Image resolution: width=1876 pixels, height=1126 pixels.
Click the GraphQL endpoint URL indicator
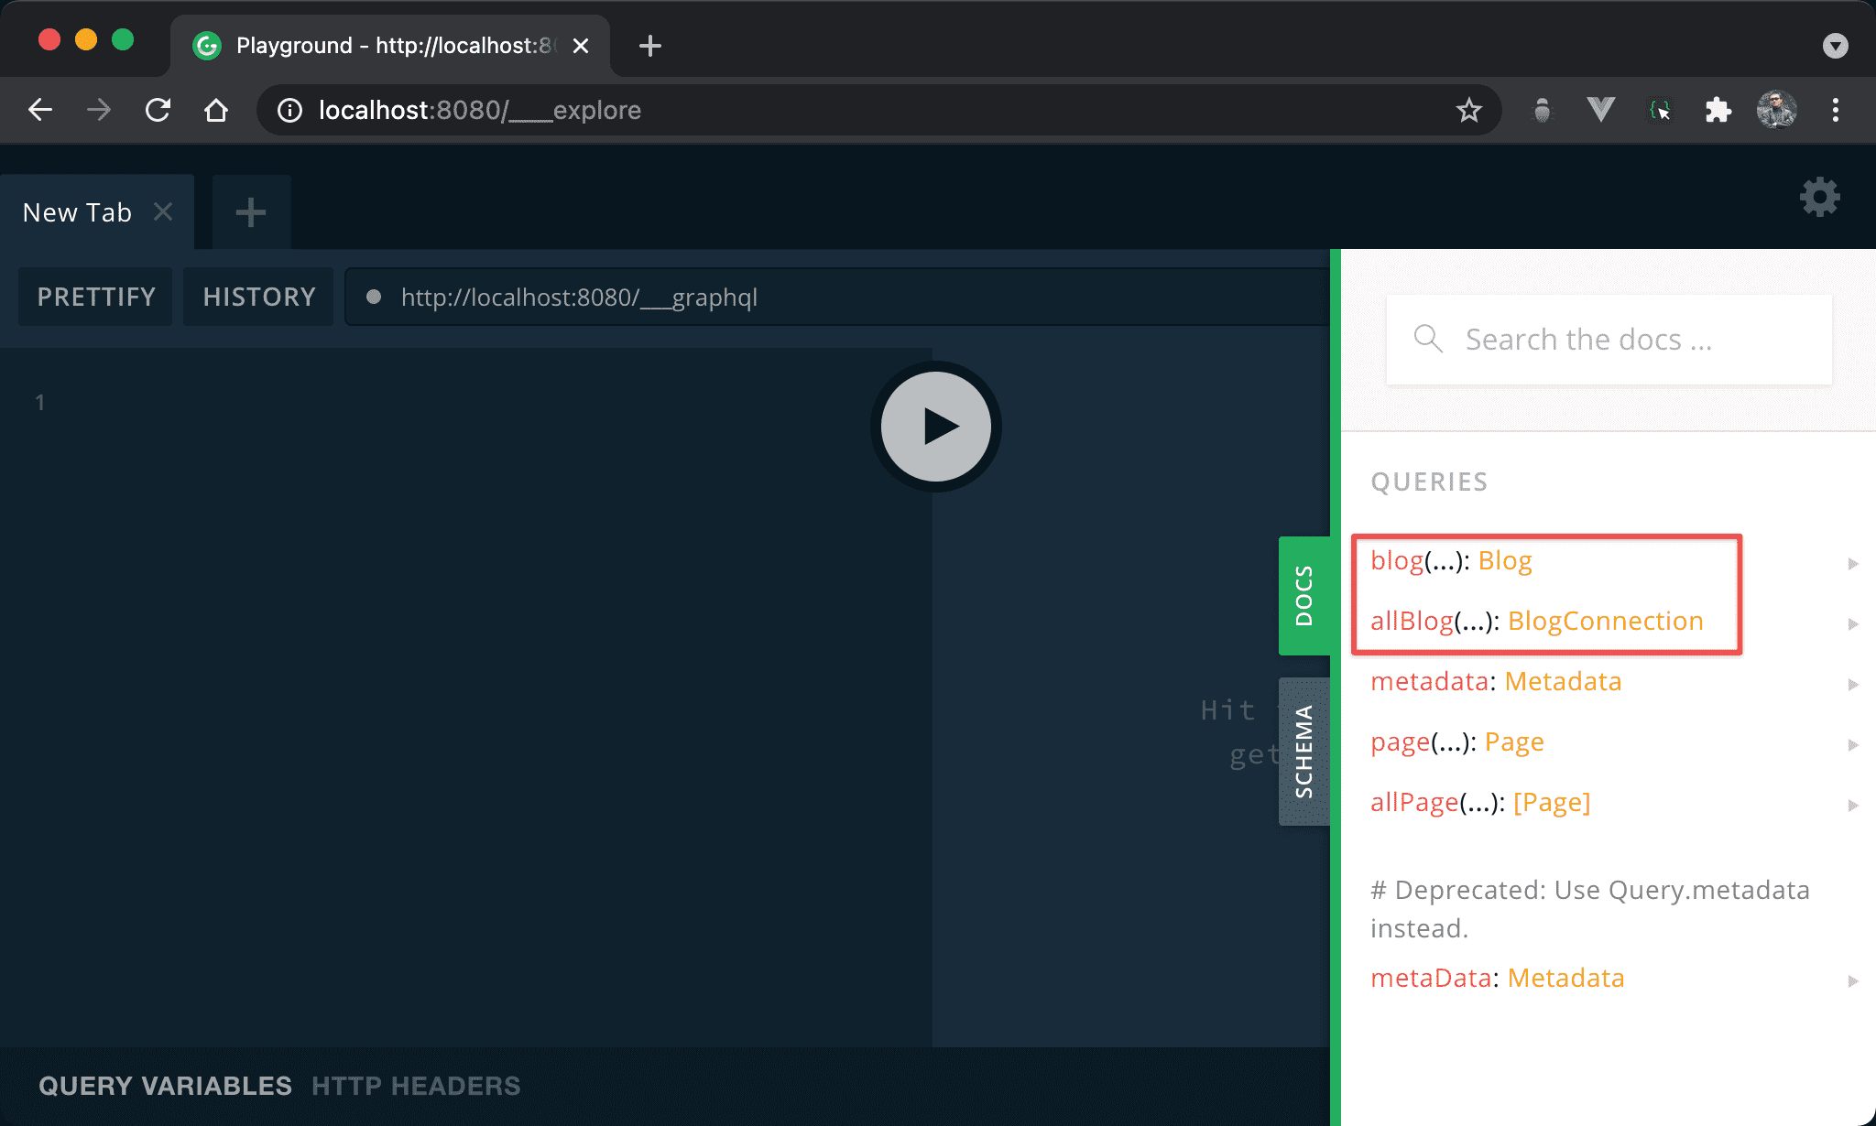point(579,296)
